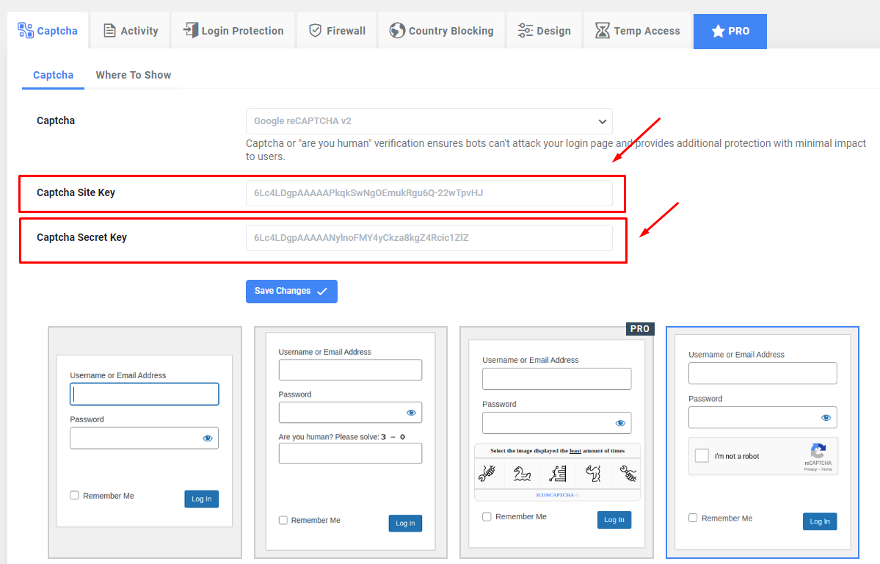Image resolution: width=880 pixels, height=564 pixels.
Task: Click the Temp Access hourglass icon
Action: point(602,30)
